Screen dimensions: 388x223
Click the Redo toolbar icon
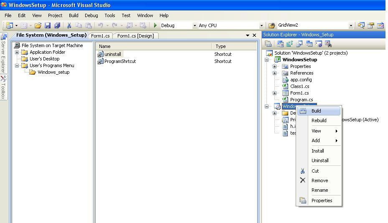114,25
